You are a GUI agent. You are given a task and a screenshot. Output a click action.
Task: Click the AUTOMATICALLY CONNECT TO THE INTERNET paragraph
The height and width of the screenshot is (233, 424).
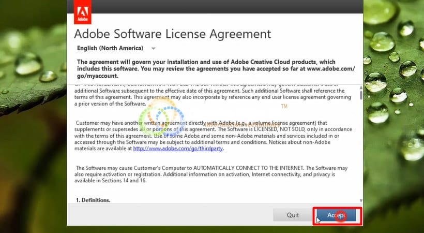(212, 175)
